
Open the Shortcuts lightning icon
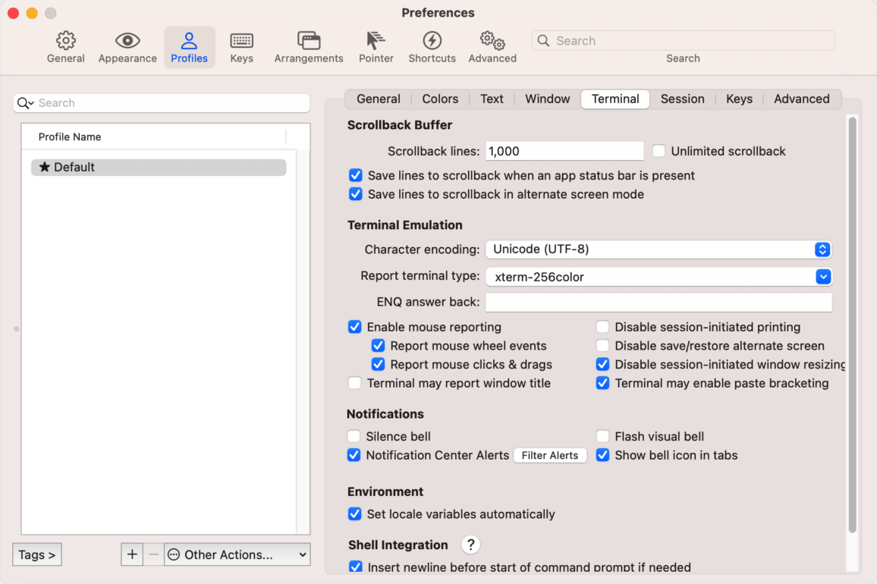point(432,41)
